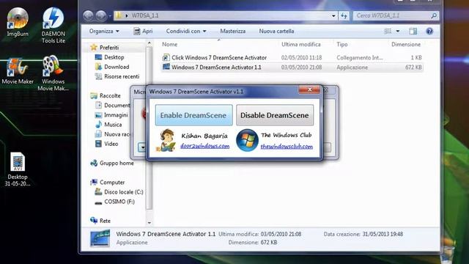Close the DreamScene Activator window
Screen dimensions: 469x264
pos(309,89)
